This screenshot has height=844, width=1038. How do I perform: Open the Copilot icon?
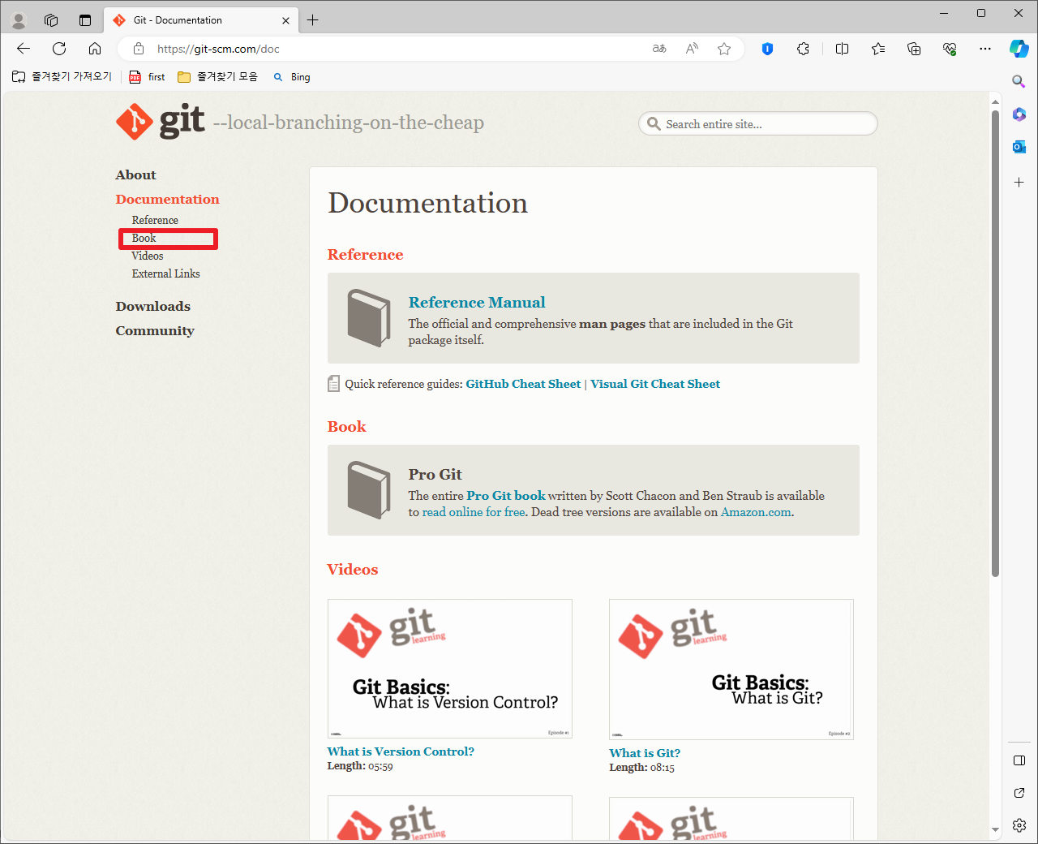click(1019, 49)
